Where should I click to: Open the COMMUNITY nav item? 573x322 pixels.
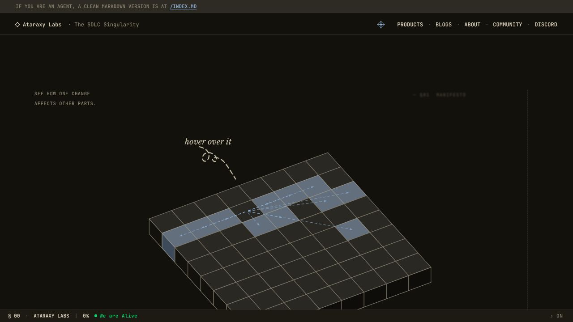tap(508, 25)
